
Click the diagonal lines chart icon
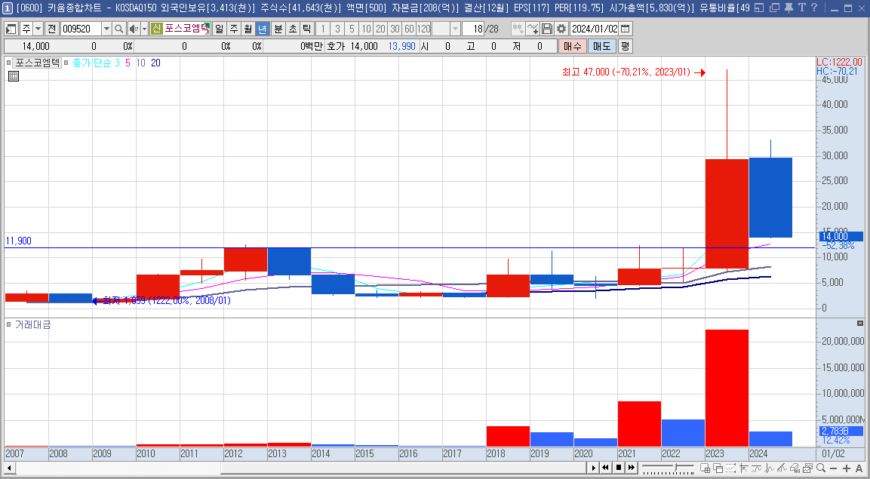(x=783, y=468)
